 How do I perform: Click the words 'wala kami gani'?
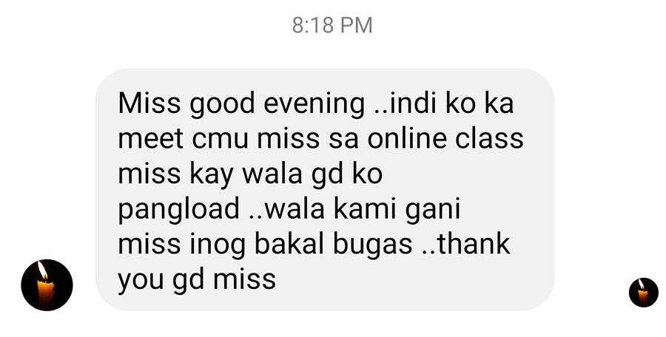point(363,209)
